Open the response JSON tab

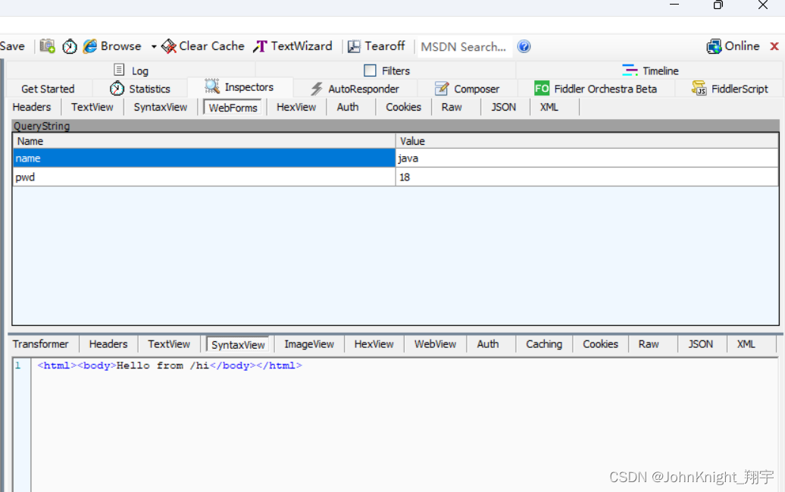(x=700, y=344)
